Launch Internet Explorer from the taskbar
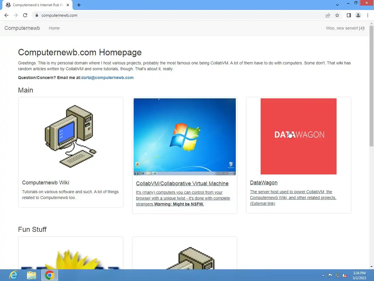Viewport: 374px width, 281px height. point(13,275)
